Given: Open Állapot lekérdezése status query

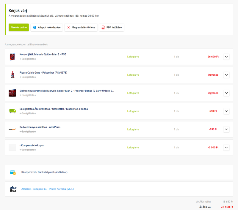Looking at the screenshot, I should point(47,27).
